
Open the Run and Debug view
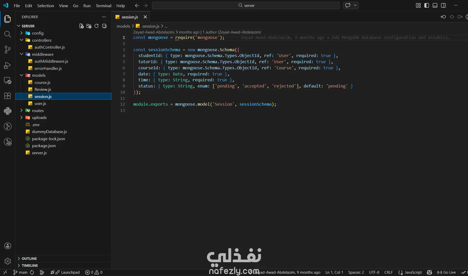[7, 65]
